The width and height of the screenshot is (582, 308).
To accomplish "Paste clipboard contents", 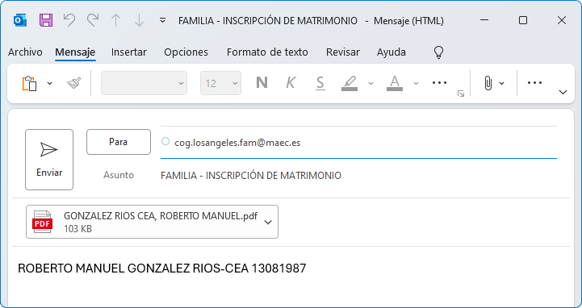I will tap(30, 83).
